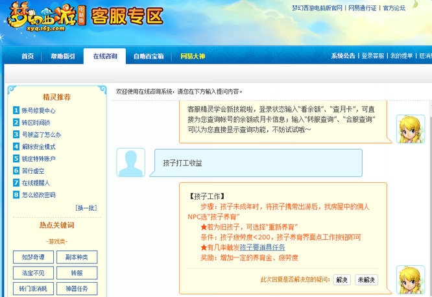
Task: Click 换一批 to refresh recommendations
Action: click(86, 208)
